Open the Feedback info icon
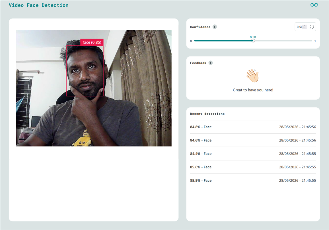Image resolution: width=329 pixels, height=230 pixels. 210,63
